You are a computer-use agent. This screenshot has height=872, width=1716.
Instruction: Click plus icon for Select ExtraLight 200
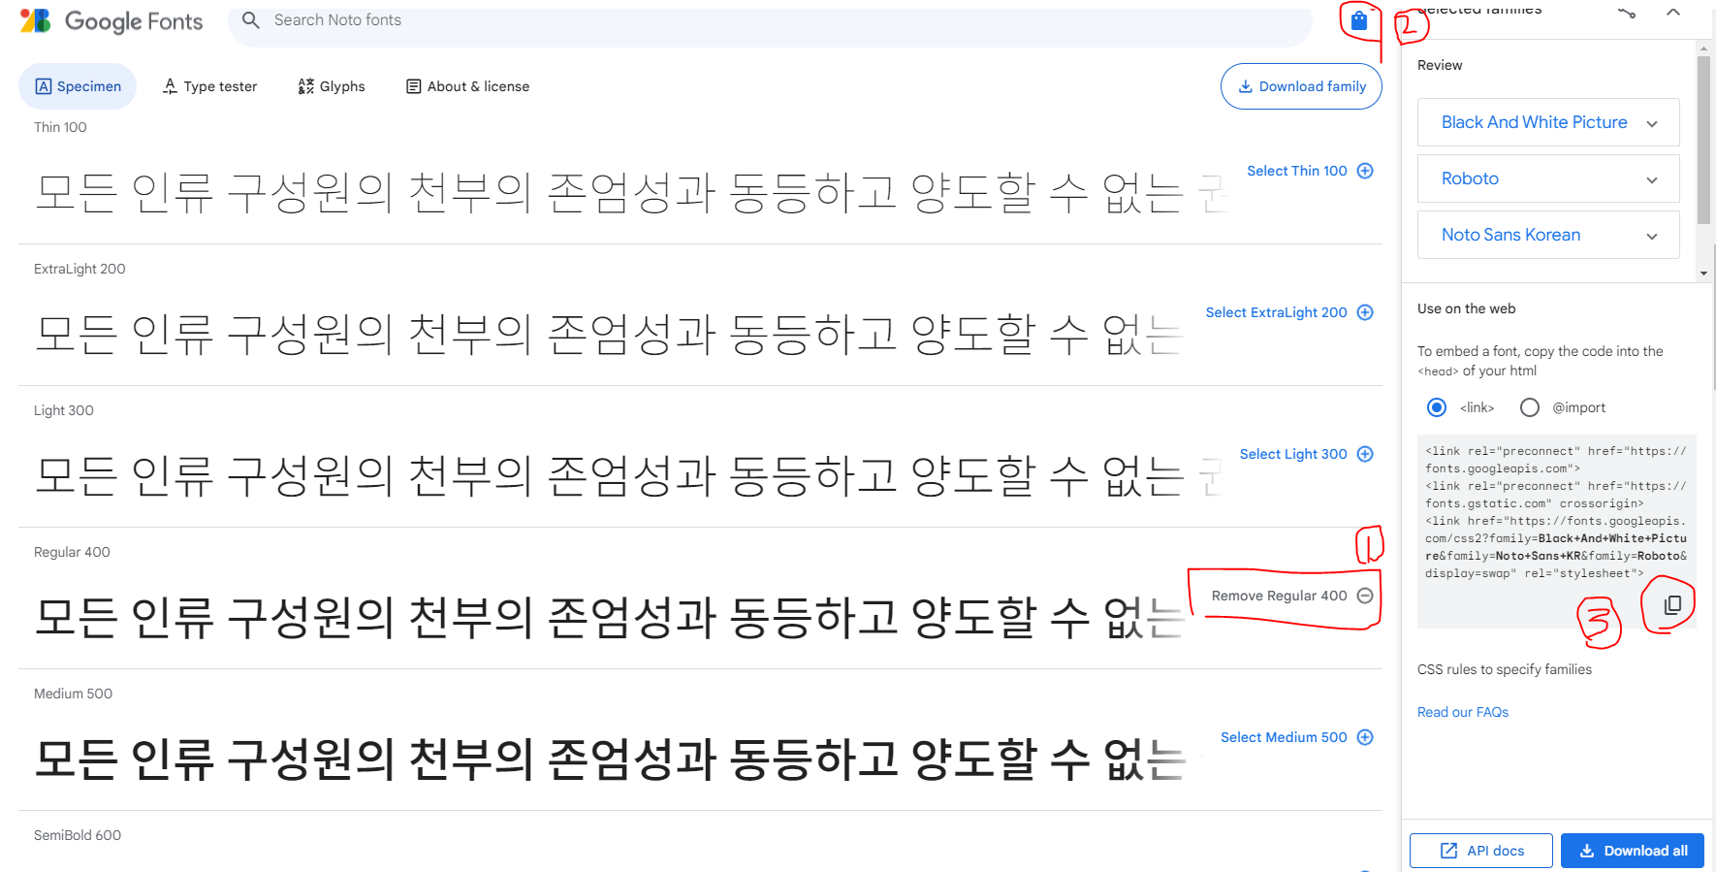tap(1365, 312)
